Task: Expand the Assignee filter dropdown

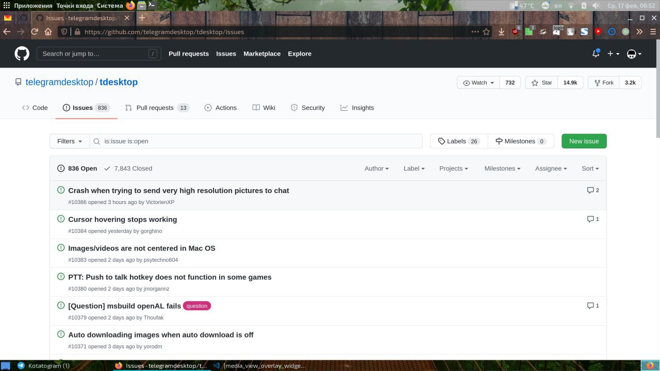Action: point(551,168)
